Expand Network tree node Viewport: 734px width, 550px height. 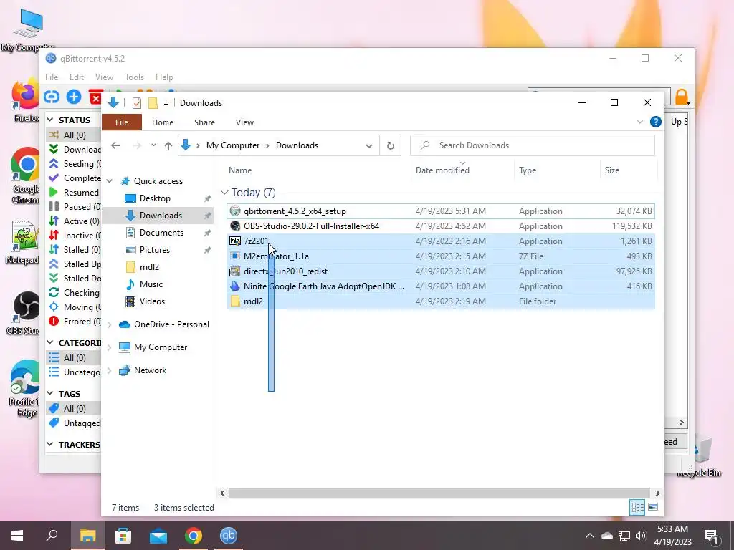pos(110,370)
